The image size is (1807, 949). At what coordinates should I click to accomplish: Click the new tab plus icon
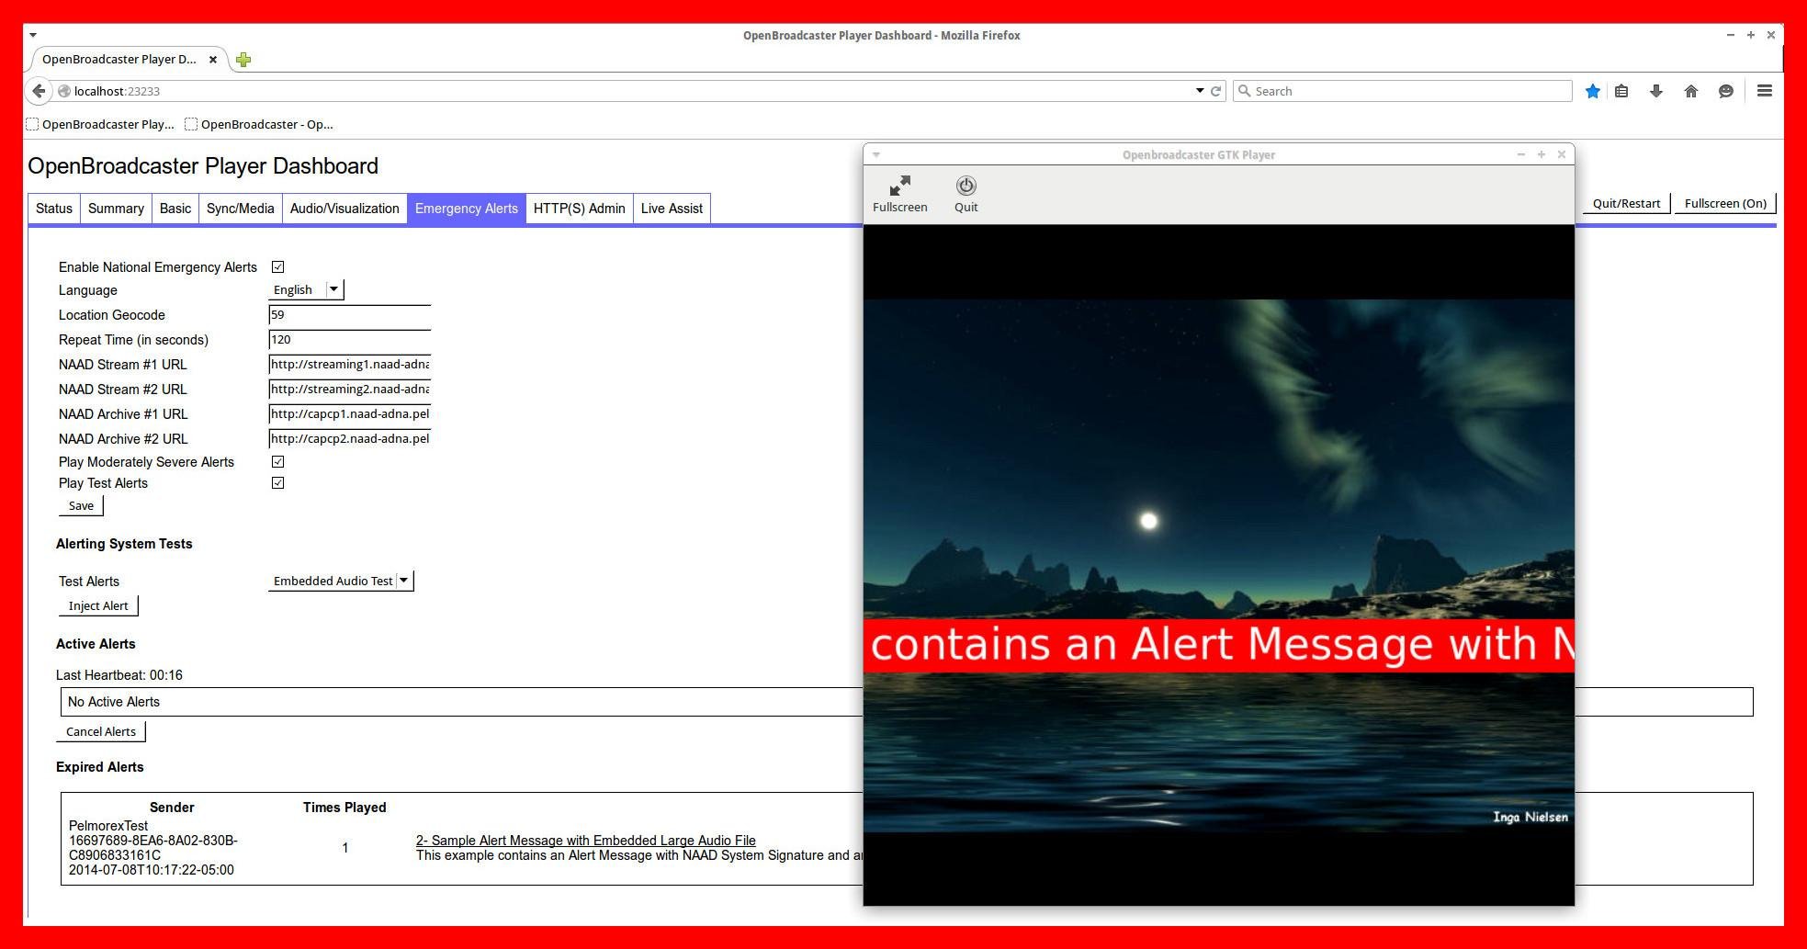coord(243,59)
